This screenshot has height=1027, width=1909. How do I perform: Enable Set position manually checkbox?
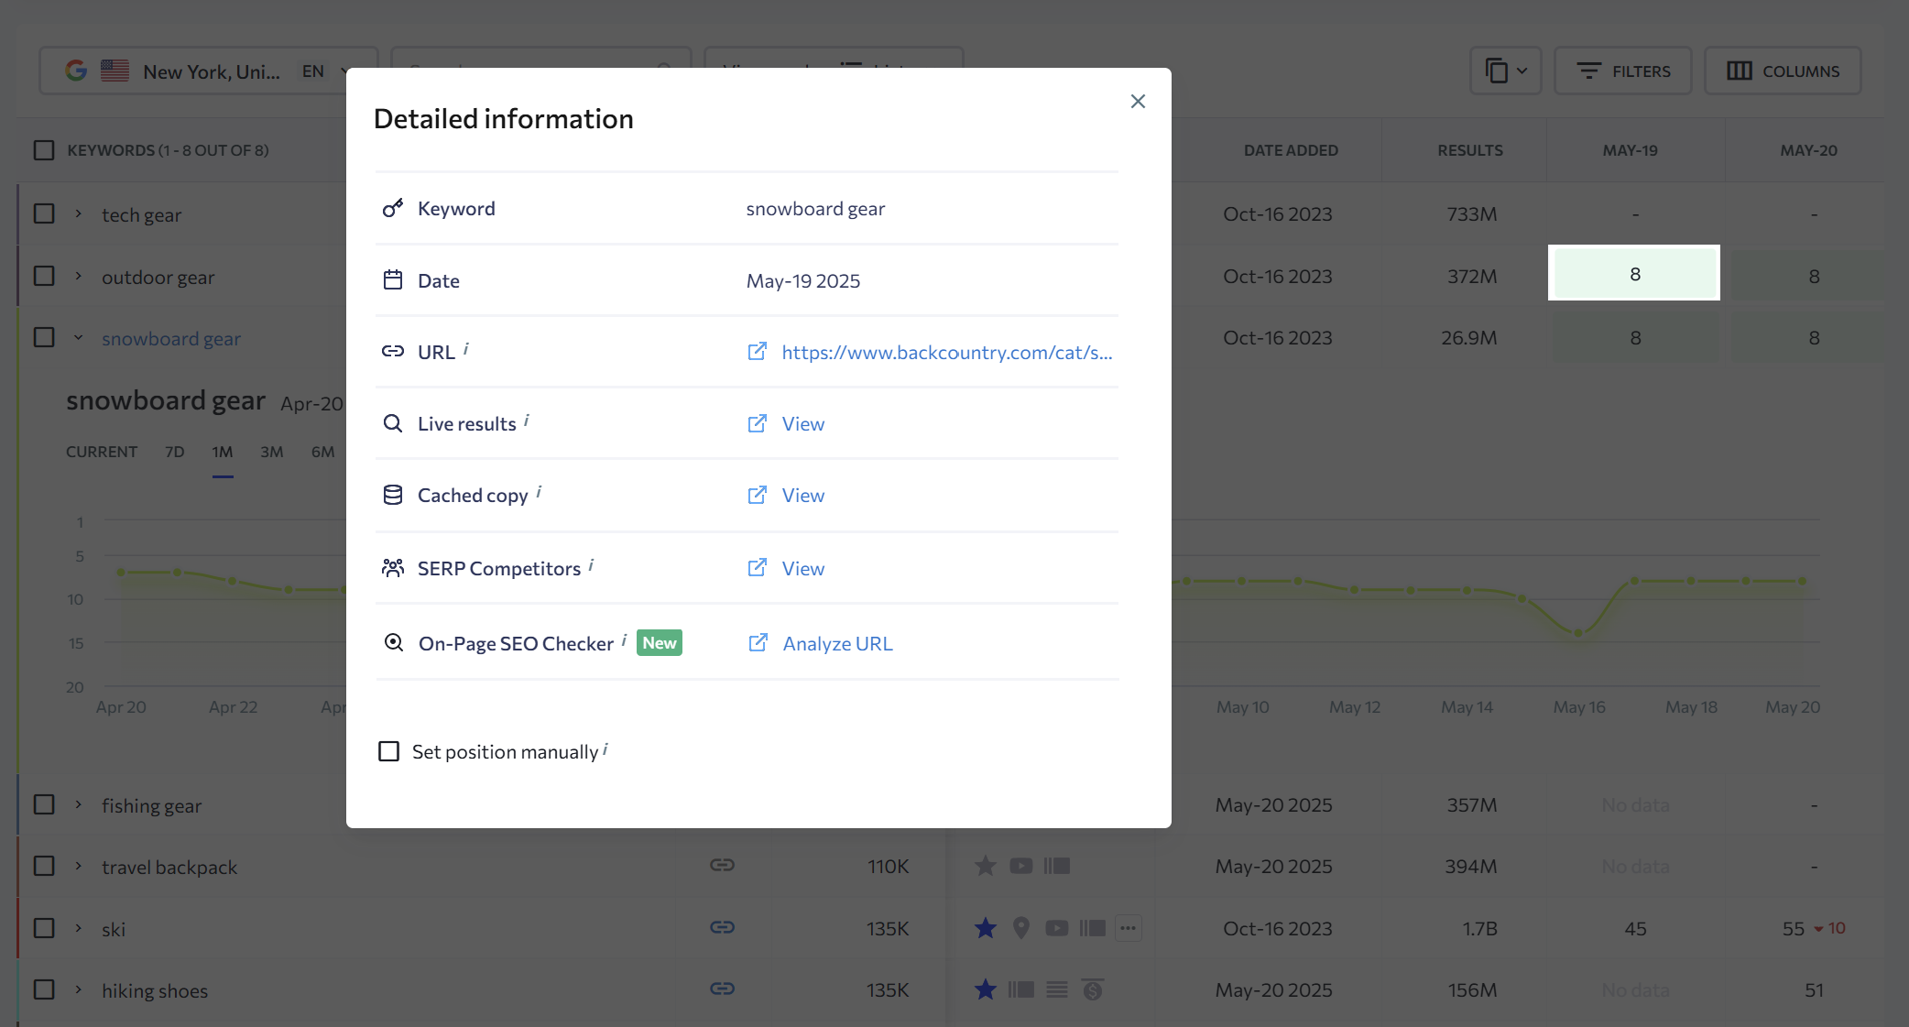pos(388,751)
